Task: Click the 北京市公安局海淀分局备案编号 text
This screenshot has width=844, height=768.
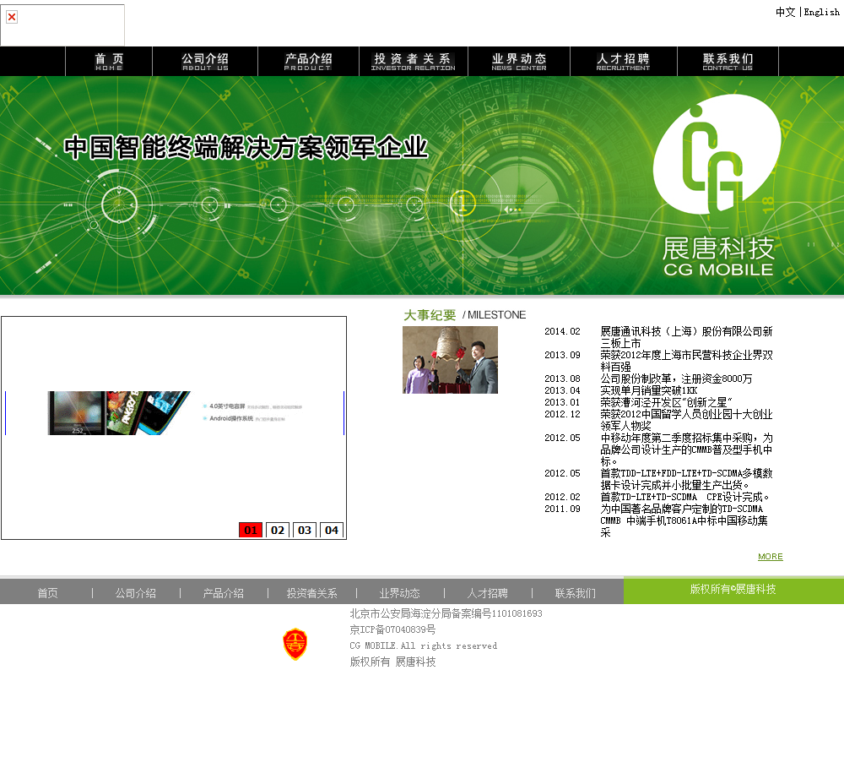Action: pos(446,613)
